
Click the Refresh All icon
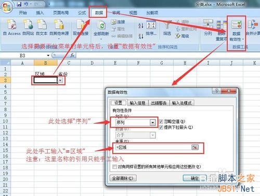click(101, 25)
